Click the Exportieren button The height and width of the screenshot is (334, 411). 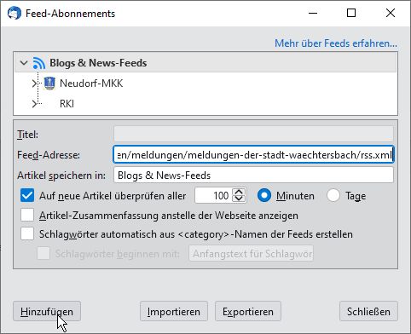click(248, 312)
